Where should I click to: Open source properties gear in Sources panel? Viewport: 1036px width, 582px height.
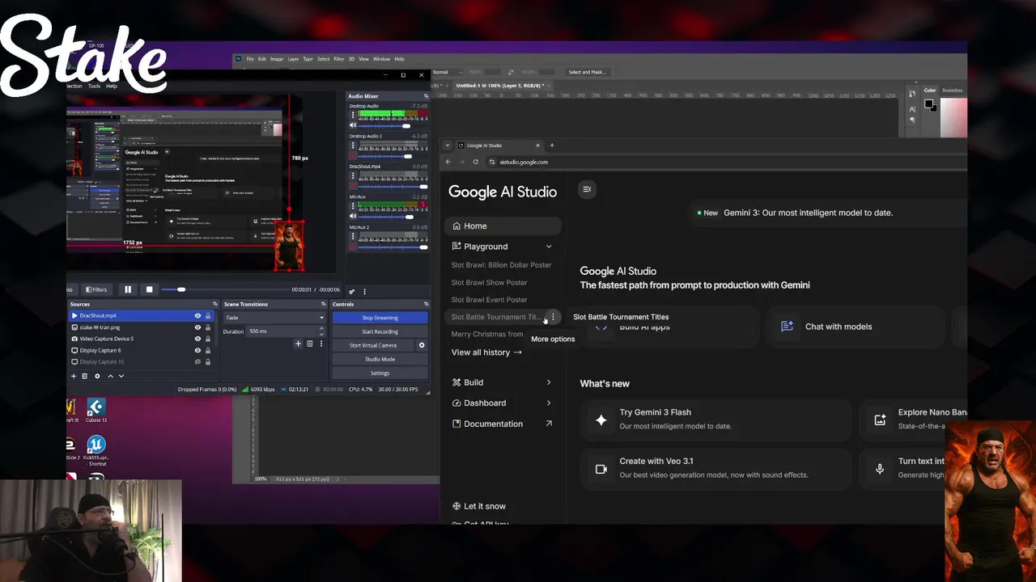coord(97,376)
